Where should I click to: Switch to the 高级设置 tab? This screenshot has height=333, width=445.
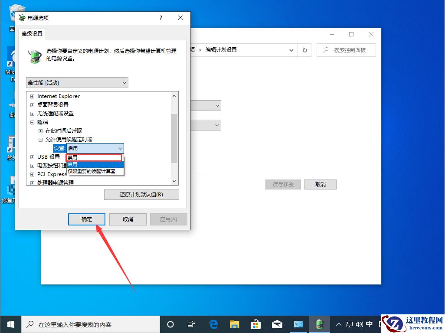(32, 33)
